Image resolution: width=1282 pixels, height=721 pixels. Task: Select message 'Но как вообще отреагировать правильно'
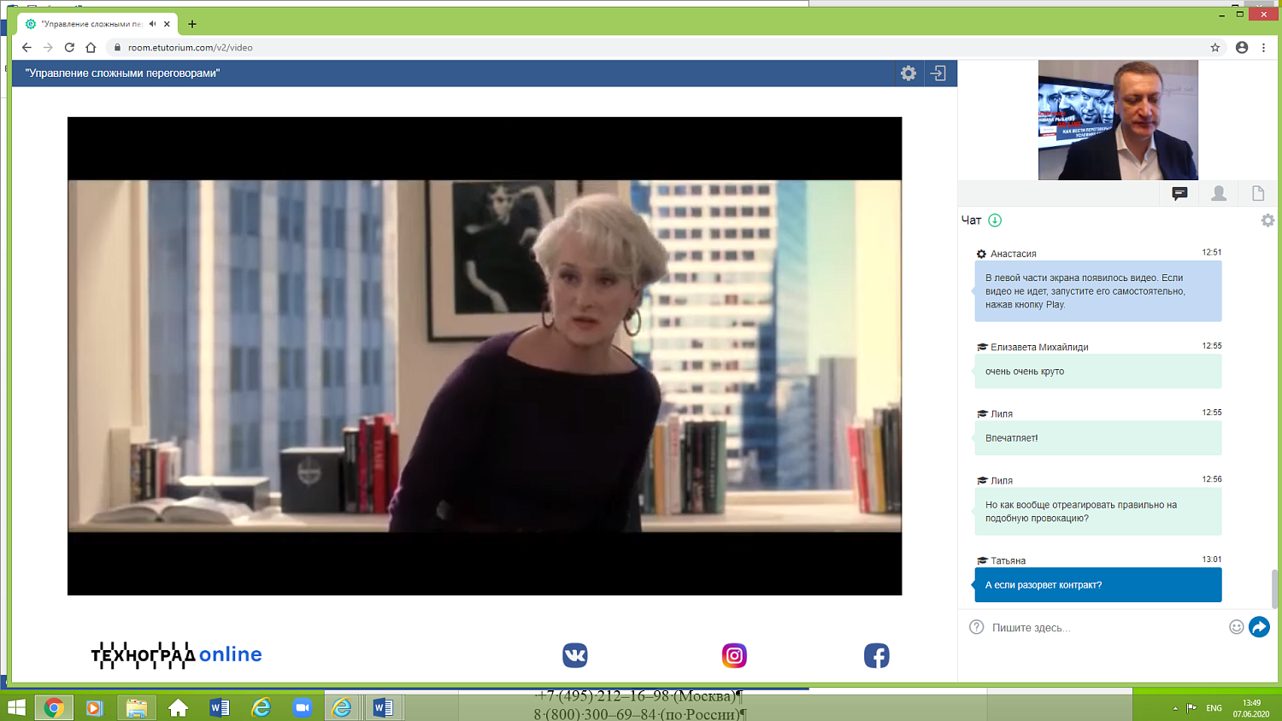coord(1098,512)
